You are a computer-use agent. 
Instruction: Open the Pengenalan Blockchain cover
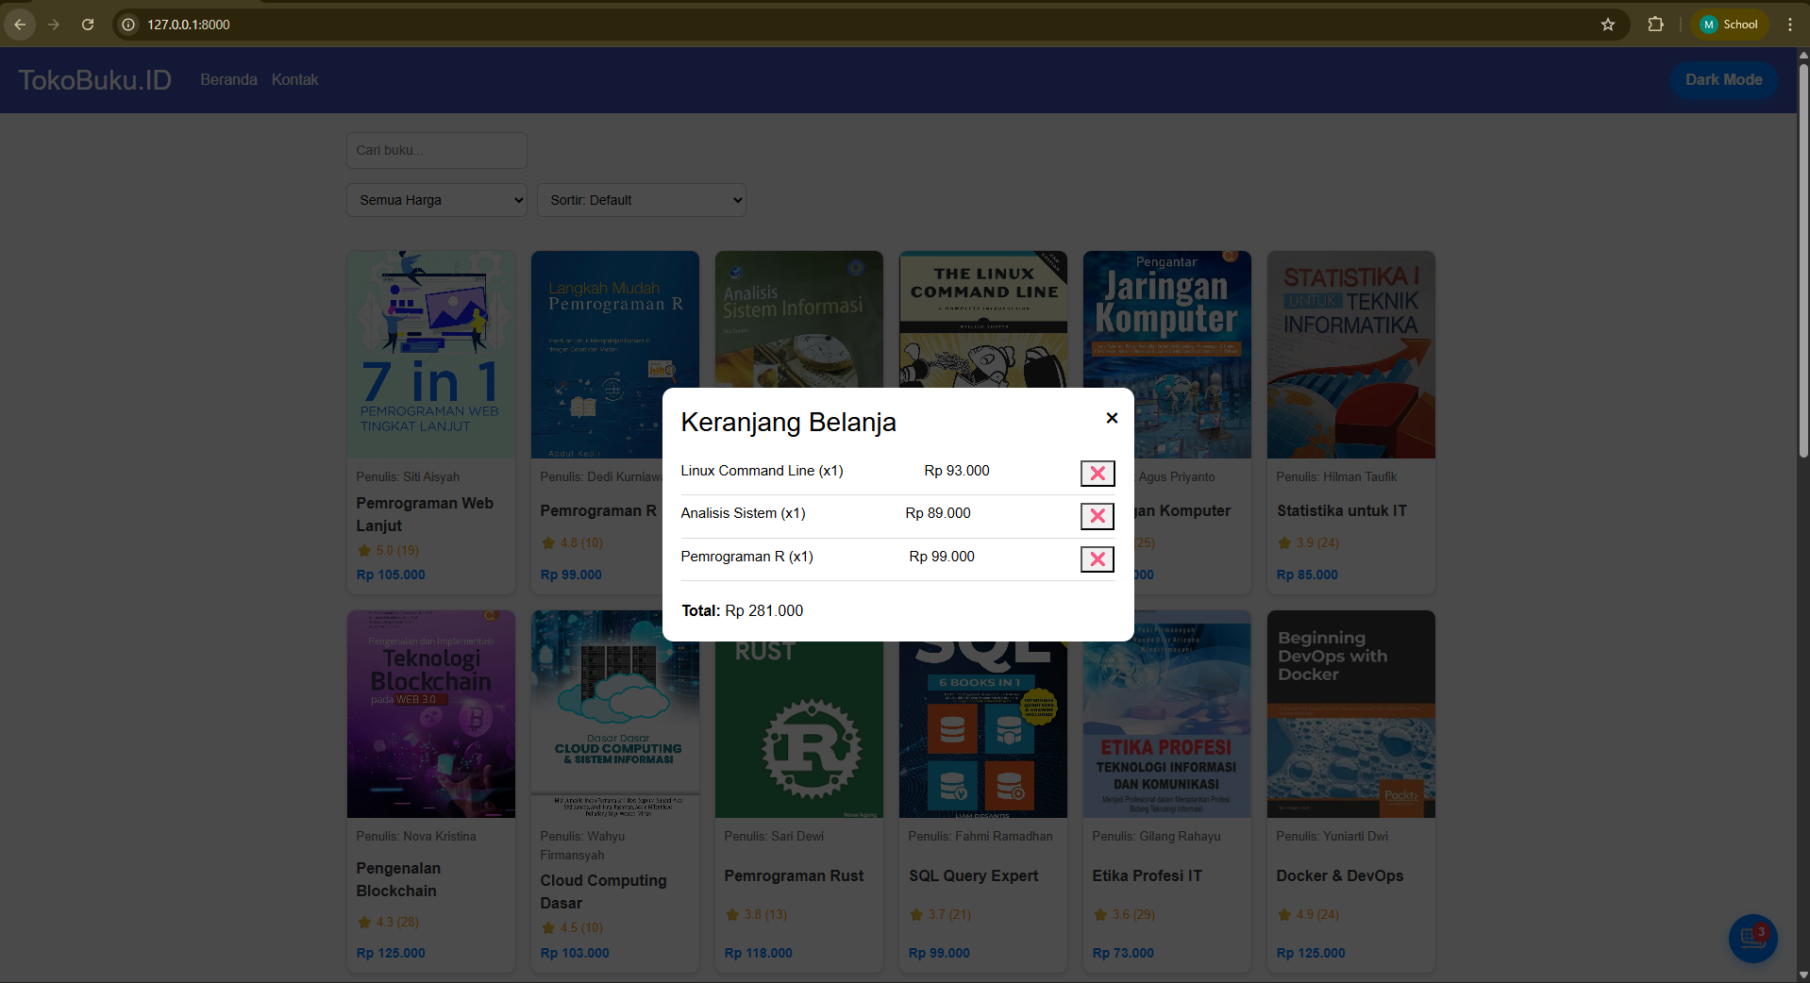[431, 714]
